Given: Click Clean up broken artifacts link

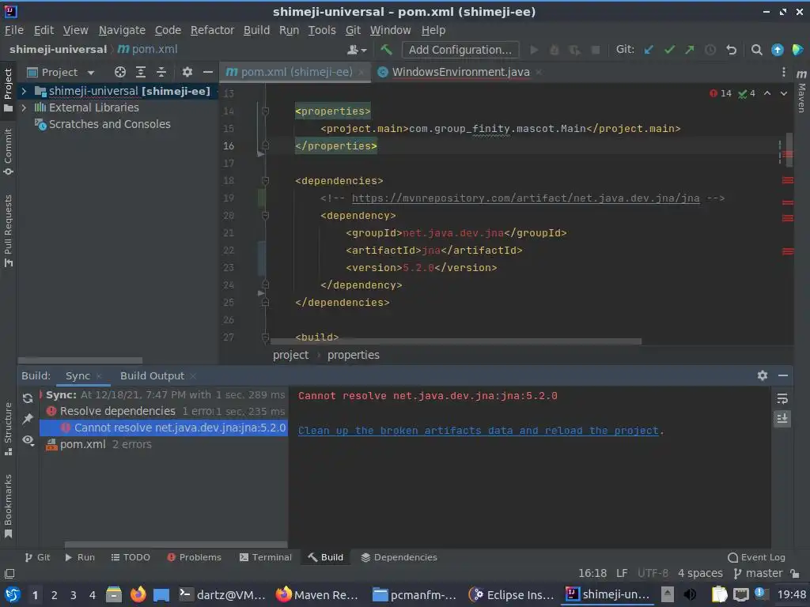Looking at the screenshot, I should point(478,431).
